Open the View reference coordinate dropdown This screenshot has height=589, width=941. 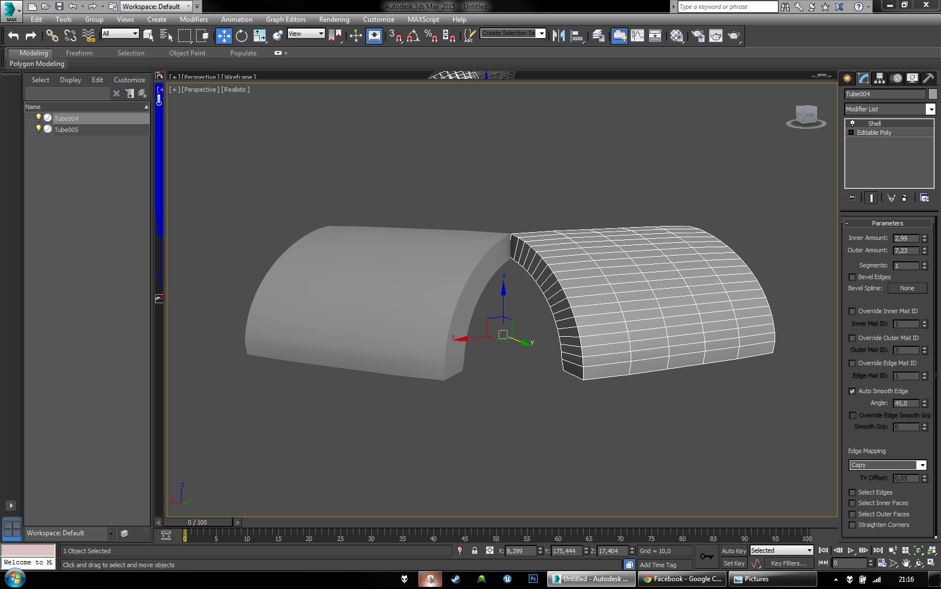306,34
